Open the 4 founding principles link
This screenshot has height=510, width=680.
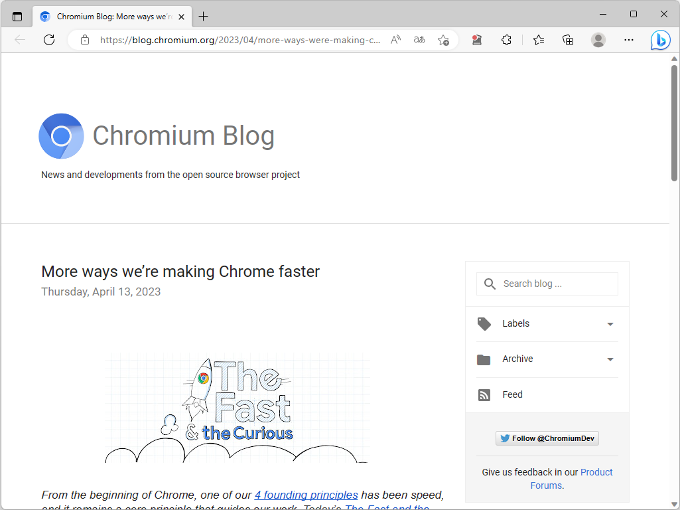pyautogui.click(x=306, y=495)
